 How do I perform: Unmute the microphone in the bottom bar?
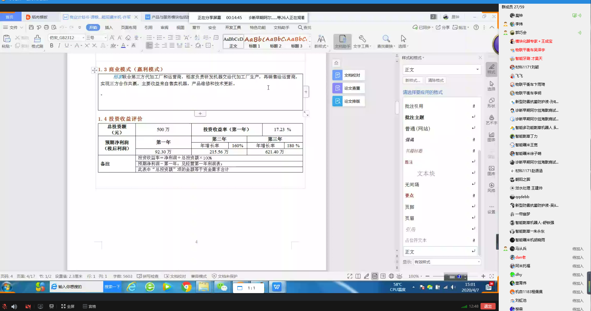click(x=5, y=306)
